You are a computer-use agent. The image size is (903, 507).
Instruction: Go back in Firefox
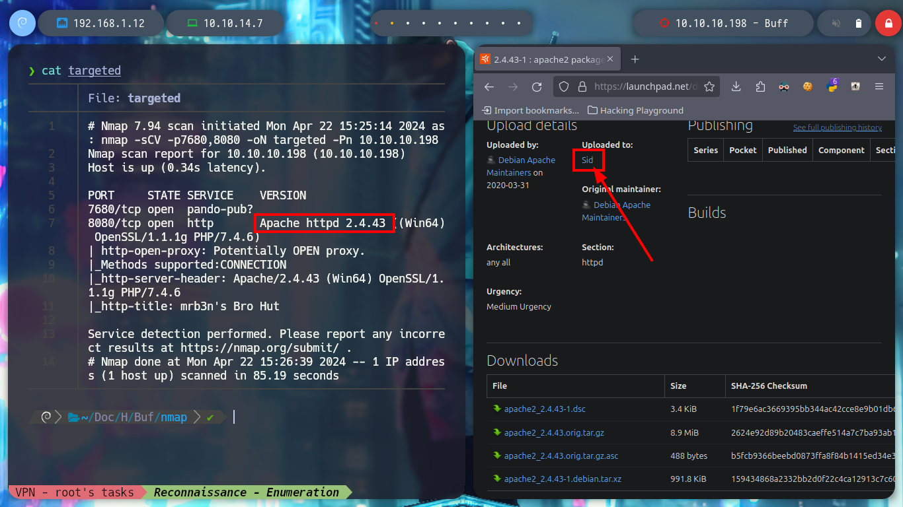[489, 86]
